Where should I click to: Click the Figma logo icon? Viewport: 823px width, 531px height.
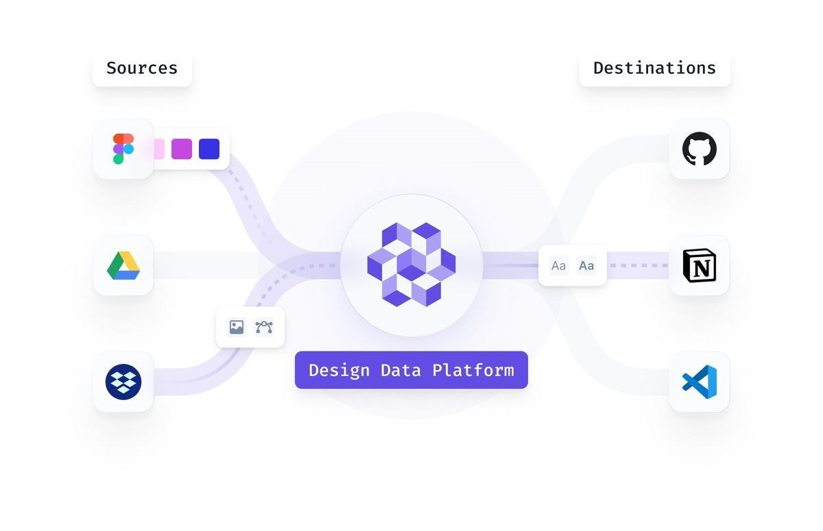point(123,149)
